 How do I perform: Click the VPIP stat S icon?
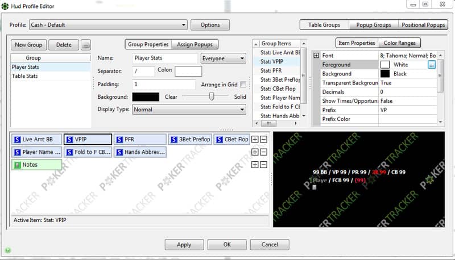pyautogui.click(x=69, y=140)
